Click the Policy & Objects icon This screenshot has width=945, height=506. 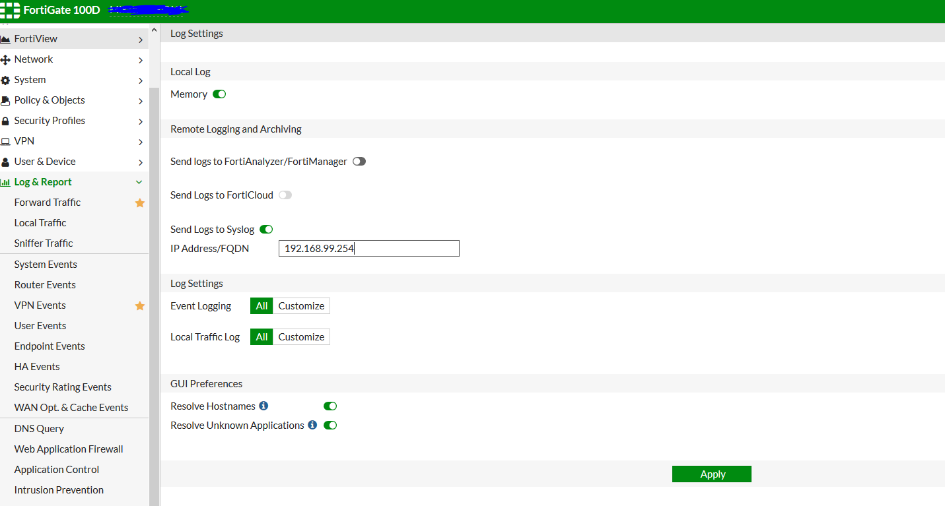5,101
